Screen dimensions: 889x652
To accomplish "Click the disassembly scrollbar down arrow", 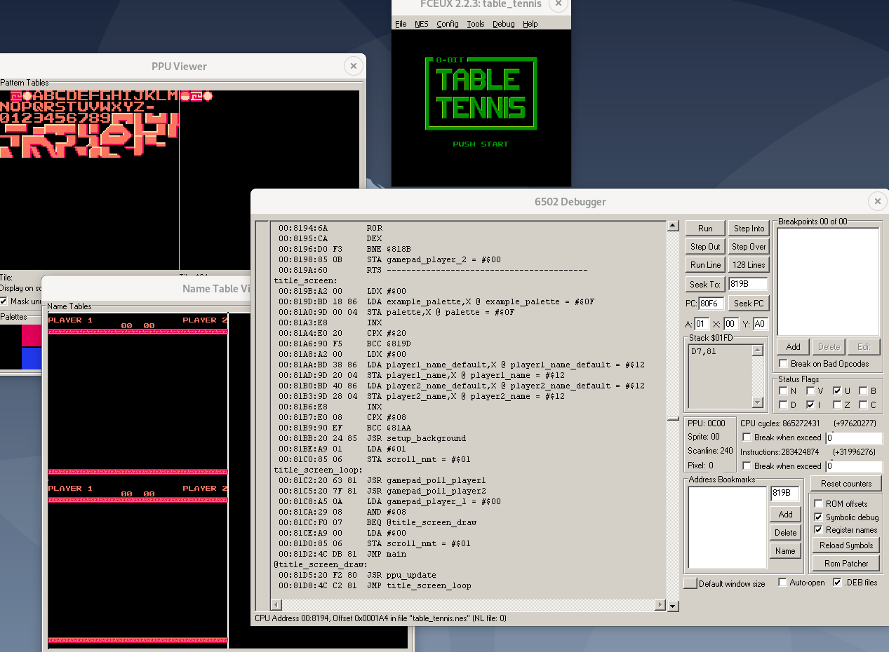I will [673, 606].
